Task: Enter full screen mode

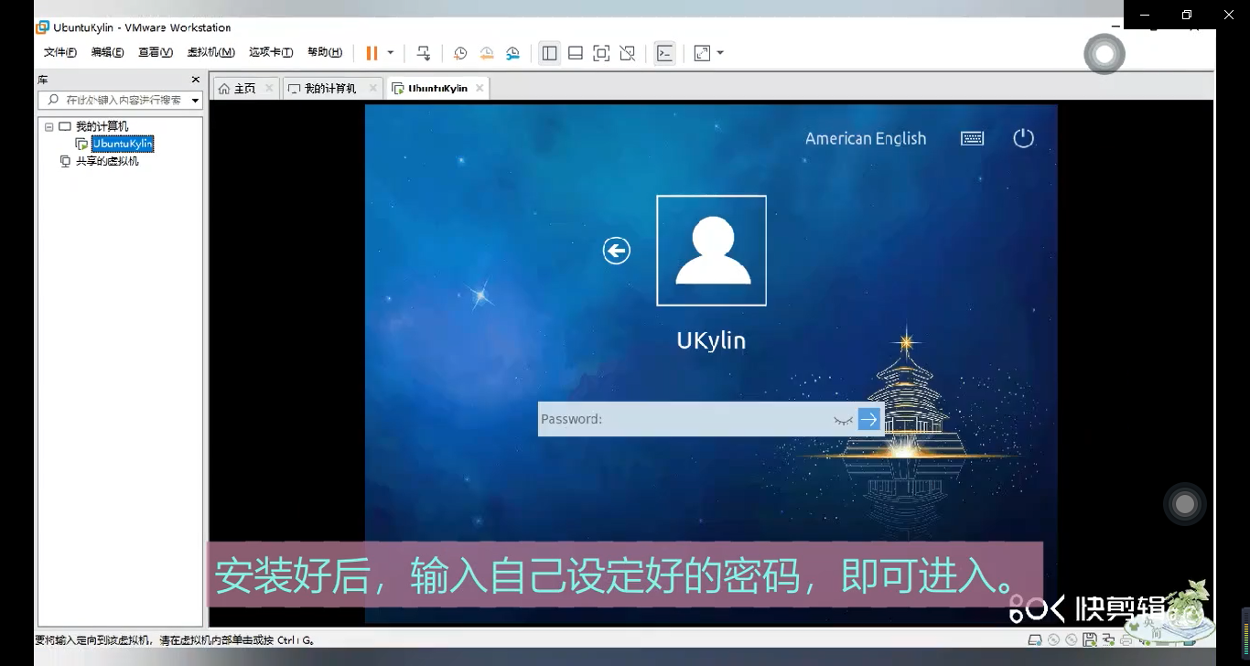Action: [601, 53]
